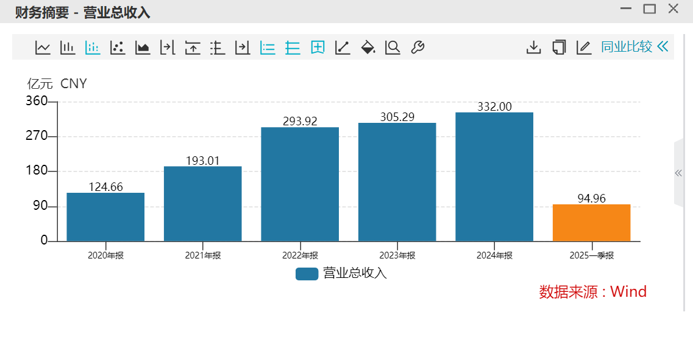693x343 pixels.
Task: Select the orange 2025一季报 bar
Action: pyautogui.click(x=591, y=223)
